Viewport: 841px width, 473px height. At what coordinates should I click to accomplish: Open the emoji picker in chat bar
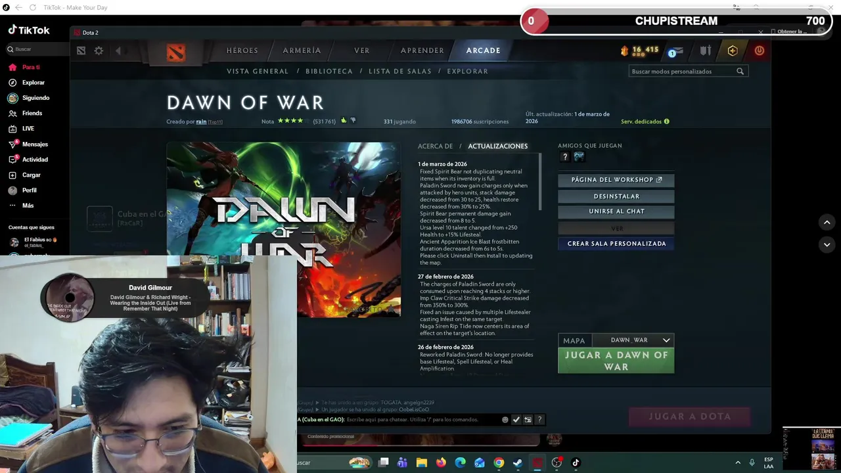505,419
